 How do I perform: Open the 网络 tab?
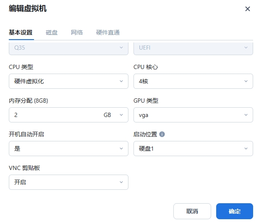click(77, 32)
